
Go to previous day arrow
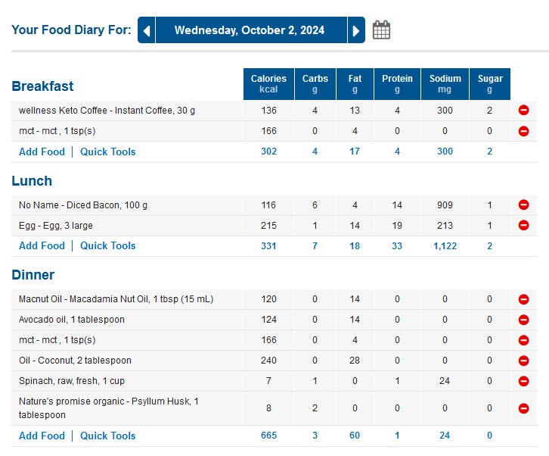147,31
